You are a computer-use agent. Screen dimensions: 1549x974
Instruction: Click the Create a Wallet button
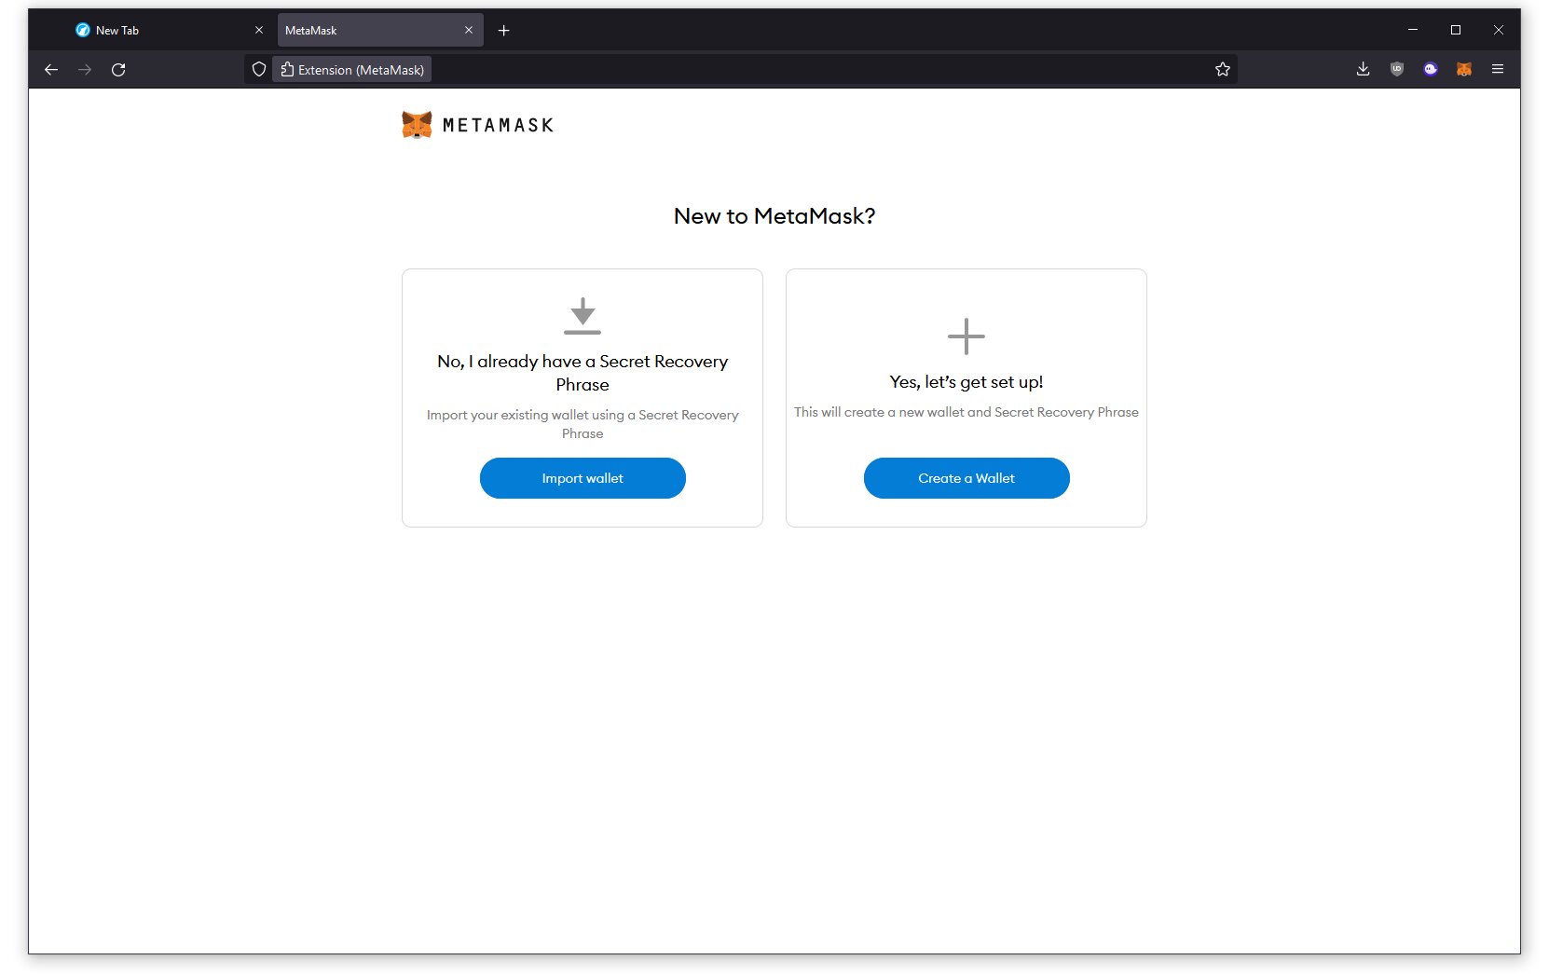[966, 478]
